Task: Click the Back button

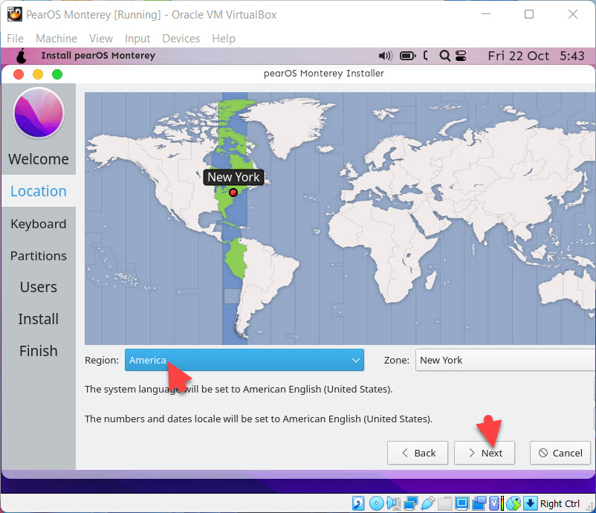Action: (418, 453)
